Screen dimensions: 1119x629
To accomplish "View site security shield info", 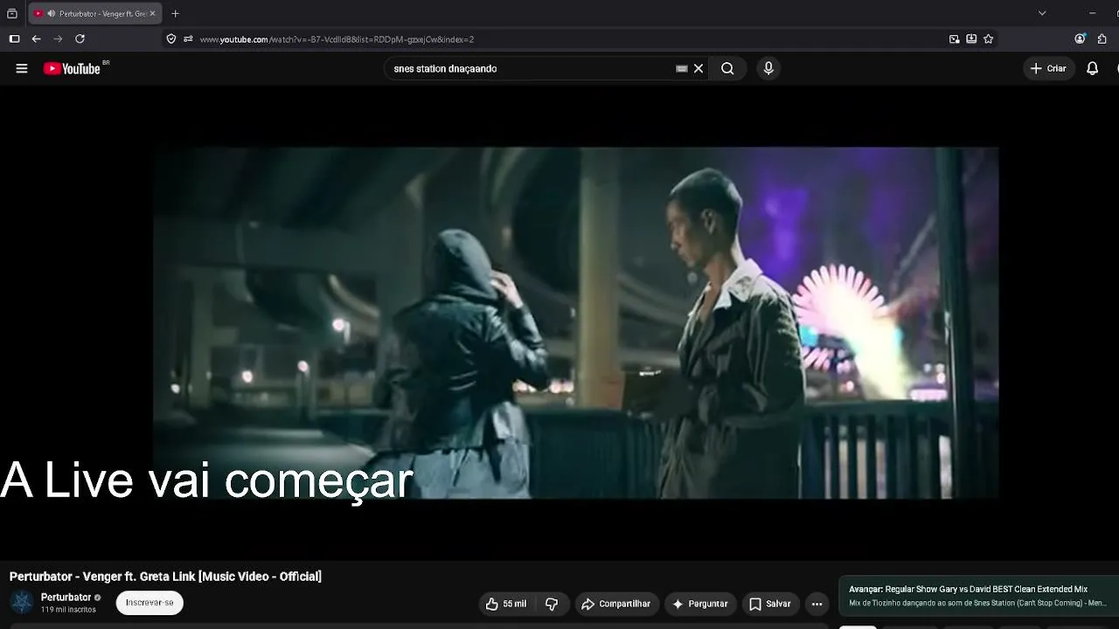I will click(x=171, y=39).
